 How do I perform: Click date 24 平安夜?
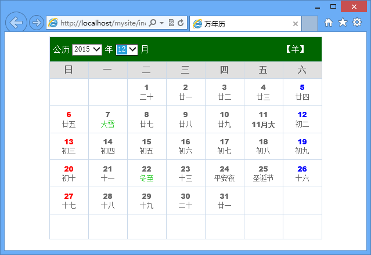pos(225,173)
